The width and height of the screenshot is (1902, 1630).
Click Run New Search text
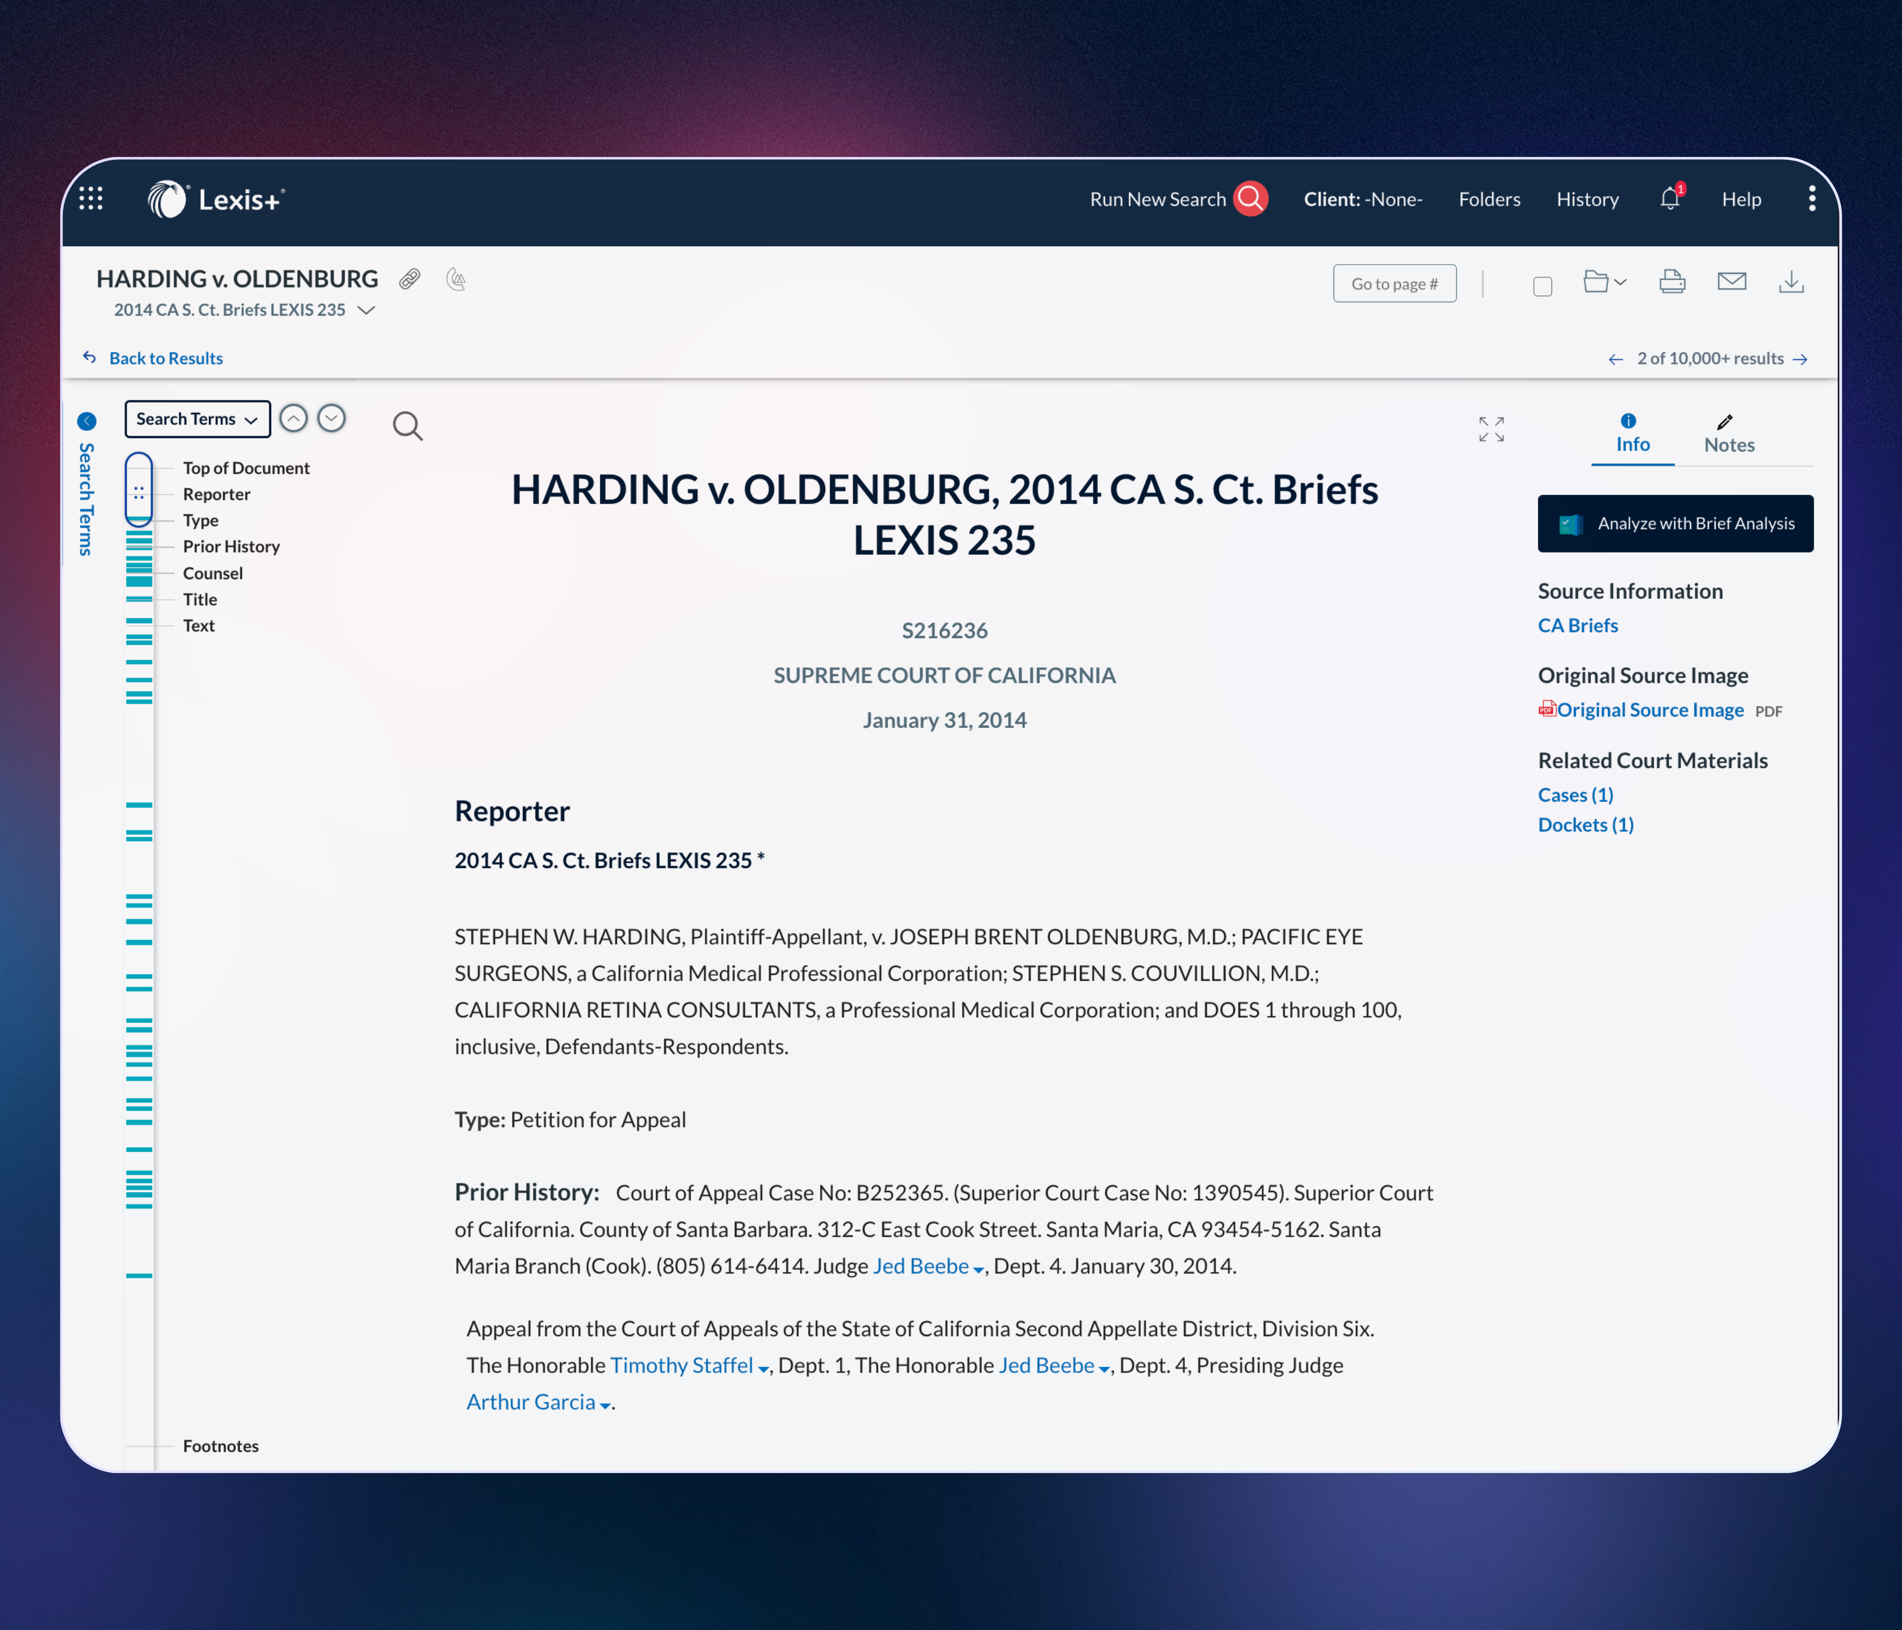click(x=1158, y=199)
